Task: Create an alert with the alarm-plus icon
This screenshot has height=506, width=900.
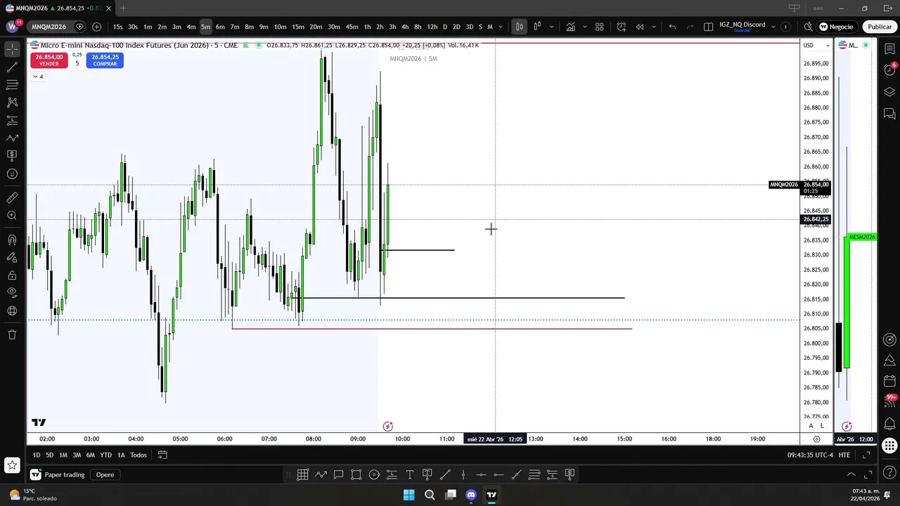Action: tap(622, 27)
